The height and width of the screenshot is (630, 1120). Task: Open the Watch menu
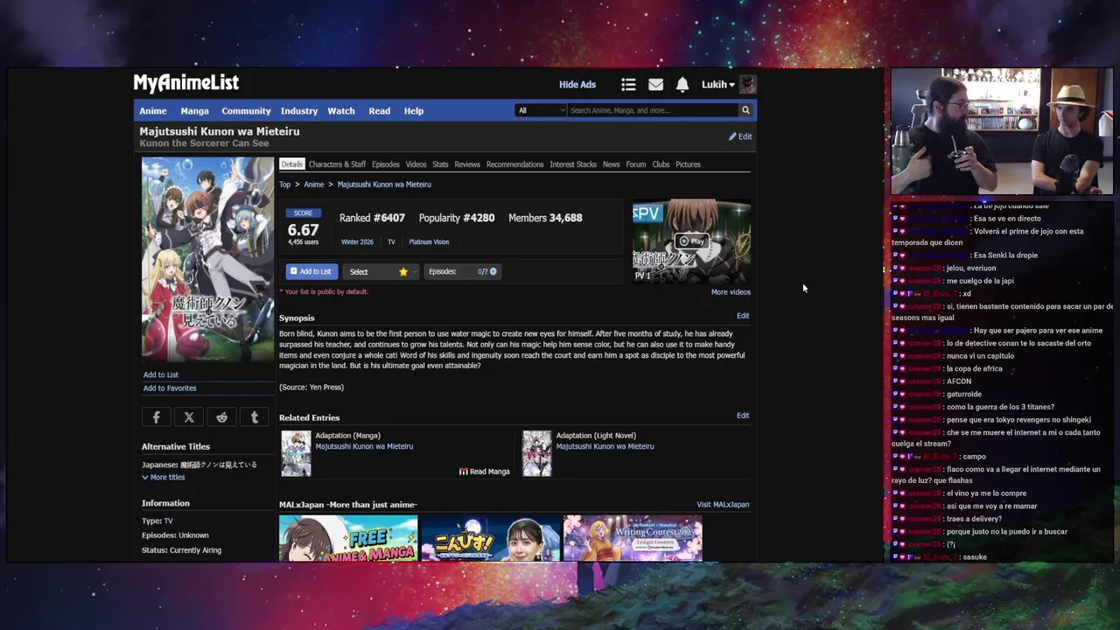341,111
